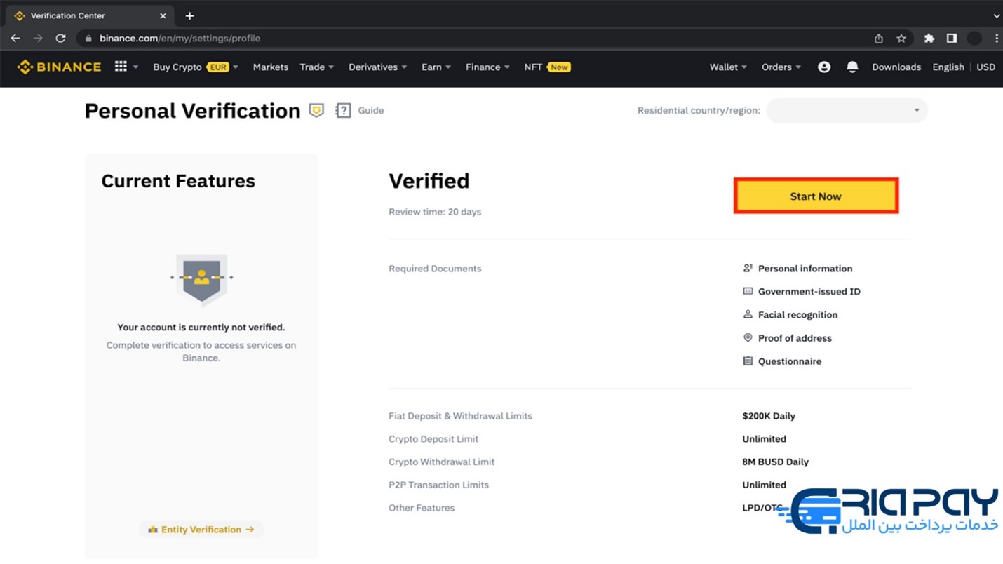Click the Crypto Deposit Limit label
1003x564 pixels.
click(x=433, y=438)
